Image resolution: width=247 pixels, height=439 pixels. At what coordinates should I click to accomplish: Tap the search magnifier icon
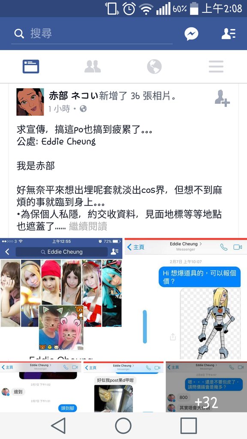[x=19, y=34]
